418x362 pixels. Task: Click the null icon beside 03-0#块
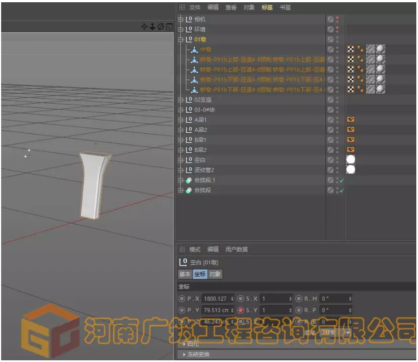click(x=189, y=110)
